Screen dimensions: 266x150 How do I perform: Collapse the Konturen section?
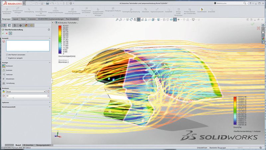pos(50,88)
